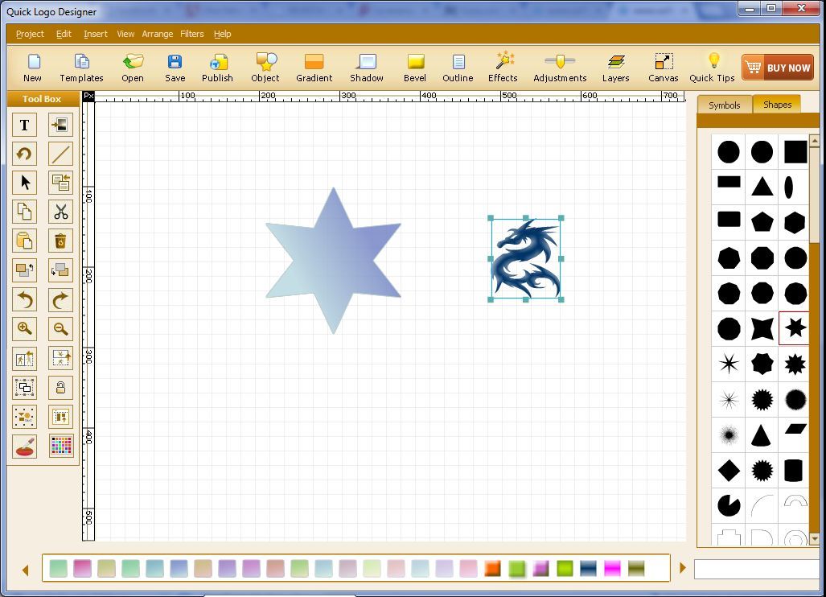Screen dimensions: 826x597
Task: Select the Text tool in the toolbox
Action: [24, 125]
